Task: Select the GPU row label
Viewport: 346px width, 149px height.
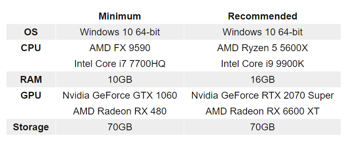Action: (31, 95)
